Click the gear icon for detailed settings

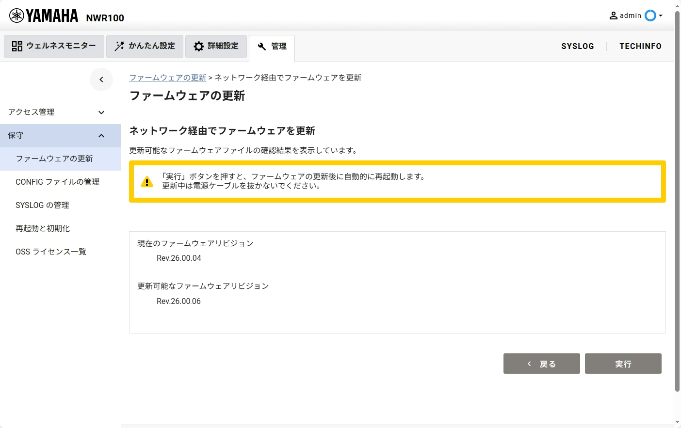(x=199, y=46)
